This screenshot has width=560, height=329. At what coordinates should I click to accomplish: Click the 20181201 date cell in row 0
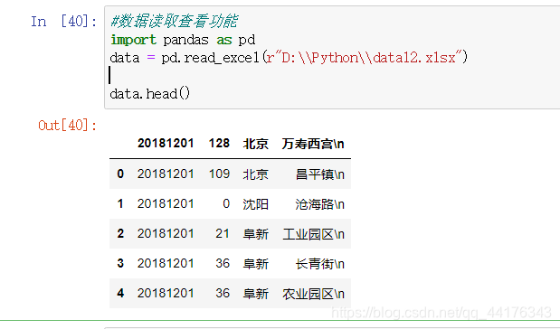click(166, 174)
